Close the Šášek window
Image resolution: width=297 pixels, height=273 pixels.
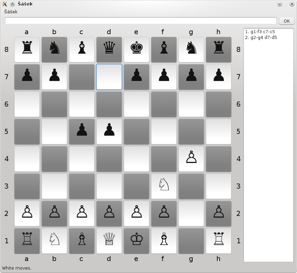tap(292, 4)
